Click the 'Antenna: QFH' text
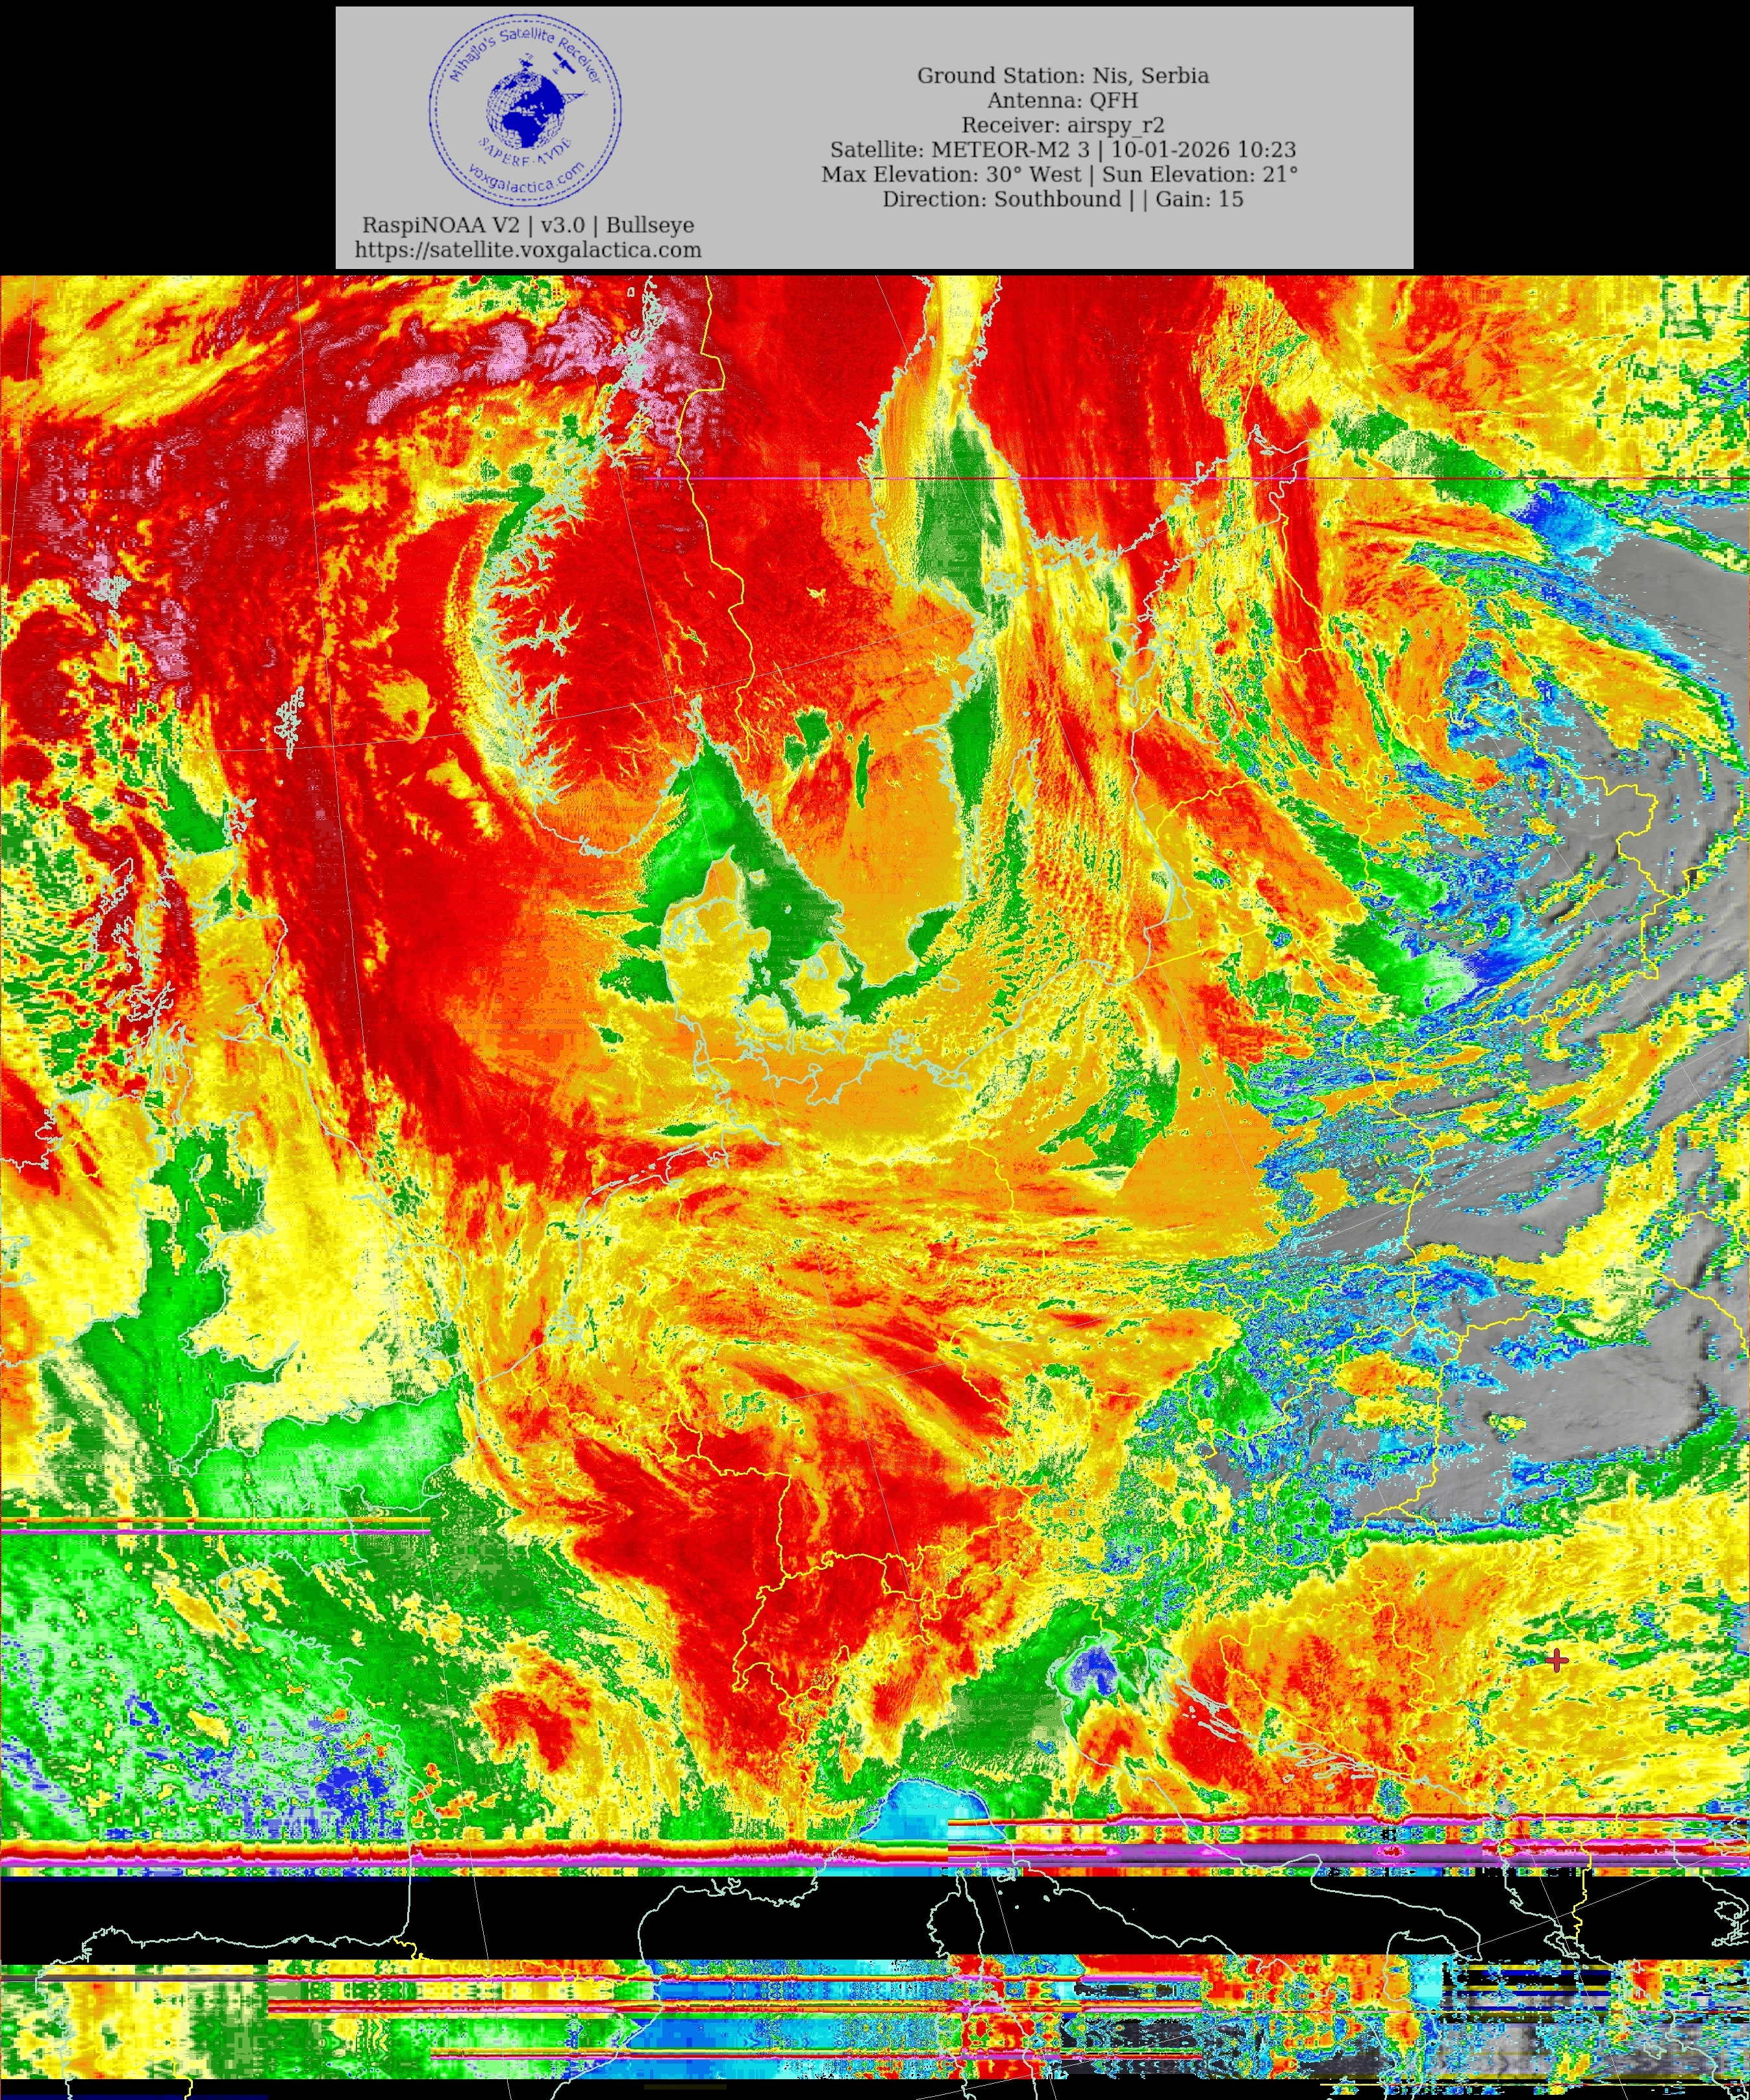 1062,101
